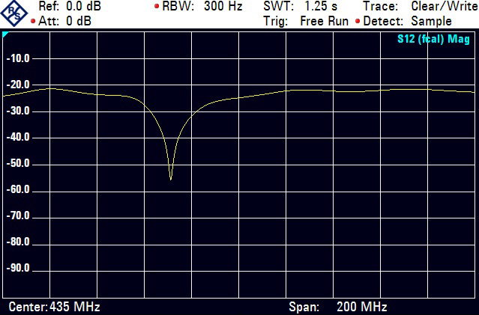Select the Span 200 MHz field

click(x=337, y=308)
